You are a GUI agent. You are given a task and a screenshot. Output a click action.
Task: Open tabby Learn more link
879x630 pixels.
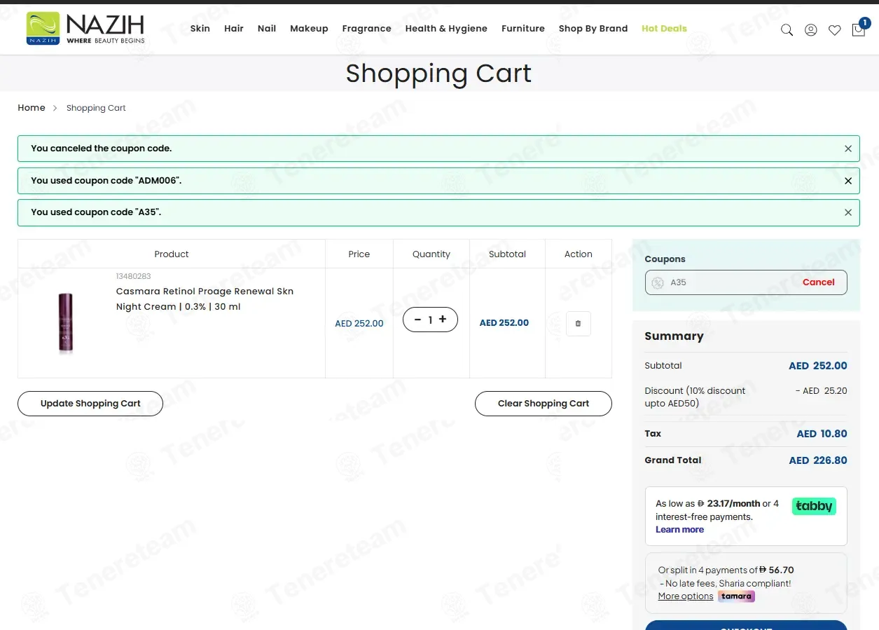(679, 530)
